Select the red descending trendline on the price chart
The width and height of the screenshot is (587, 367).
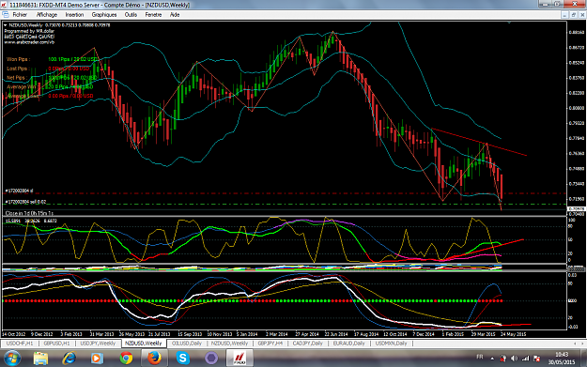[x=479, y=143]
